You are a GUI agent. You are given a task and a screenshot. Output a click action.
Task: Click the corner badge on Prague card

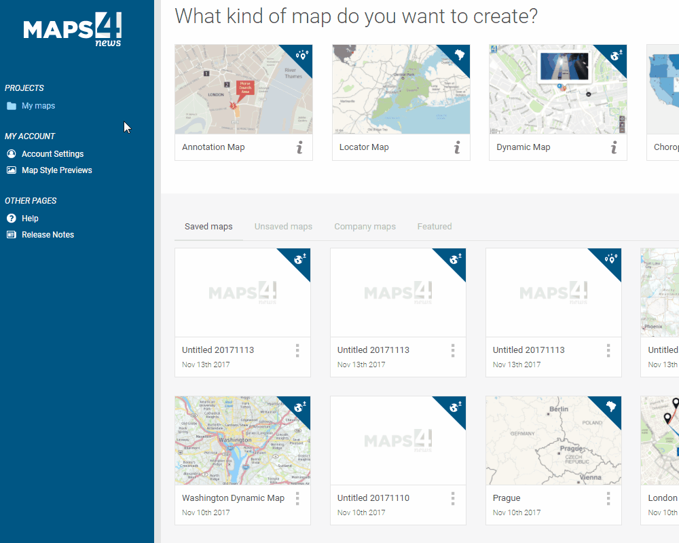(x=611, y=407)
